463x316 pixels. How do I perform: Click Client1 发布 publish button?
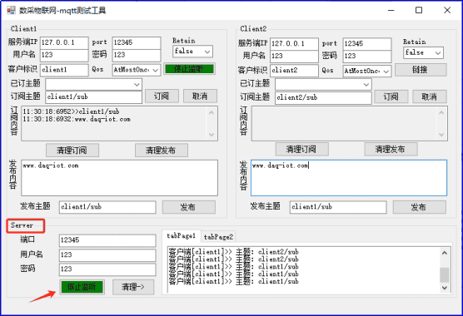coord(189,207)
